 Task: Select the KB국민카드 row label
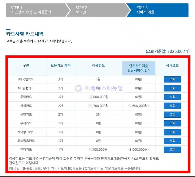(26, 79)
